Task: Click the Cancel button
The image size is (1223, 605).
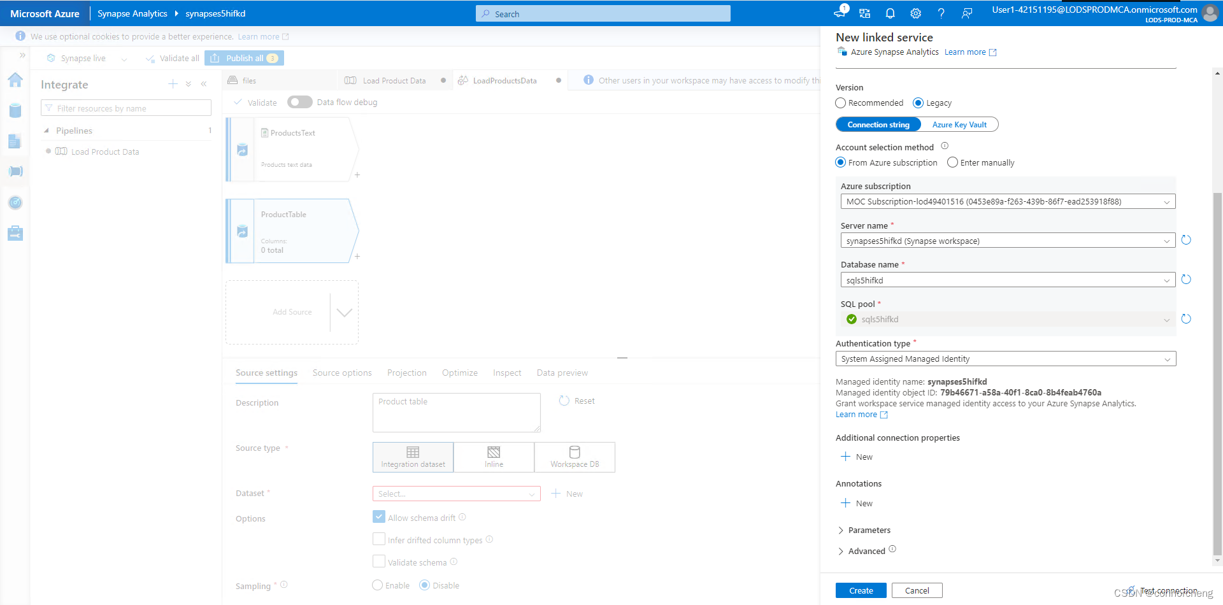Action: click(917, 590)
